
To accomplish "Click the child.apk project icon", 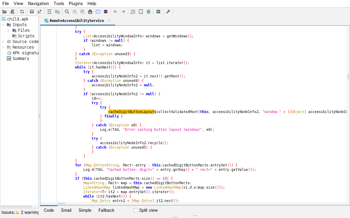I will coord(4,19).
